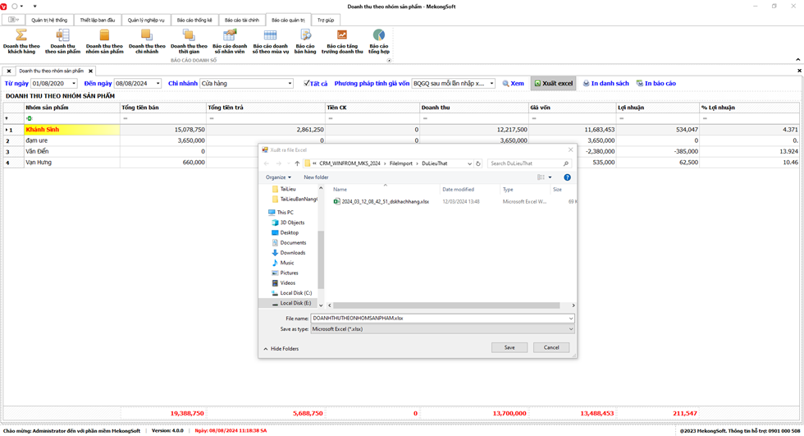
Task: Open the Quản trị hệ thống tab
Action: (49, 20)
